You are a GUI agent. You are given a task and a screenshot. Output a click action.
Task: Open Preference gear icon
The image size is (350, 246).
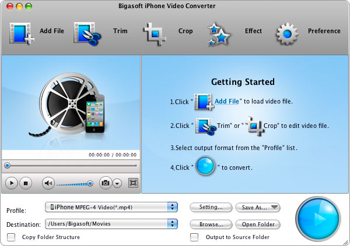287,34
